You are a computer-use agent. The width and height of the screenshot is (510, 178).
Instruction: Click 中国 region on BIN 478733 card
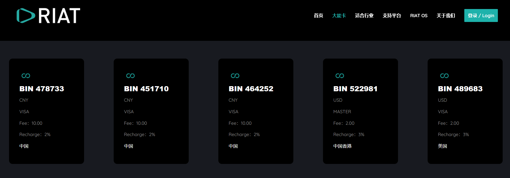24,146
